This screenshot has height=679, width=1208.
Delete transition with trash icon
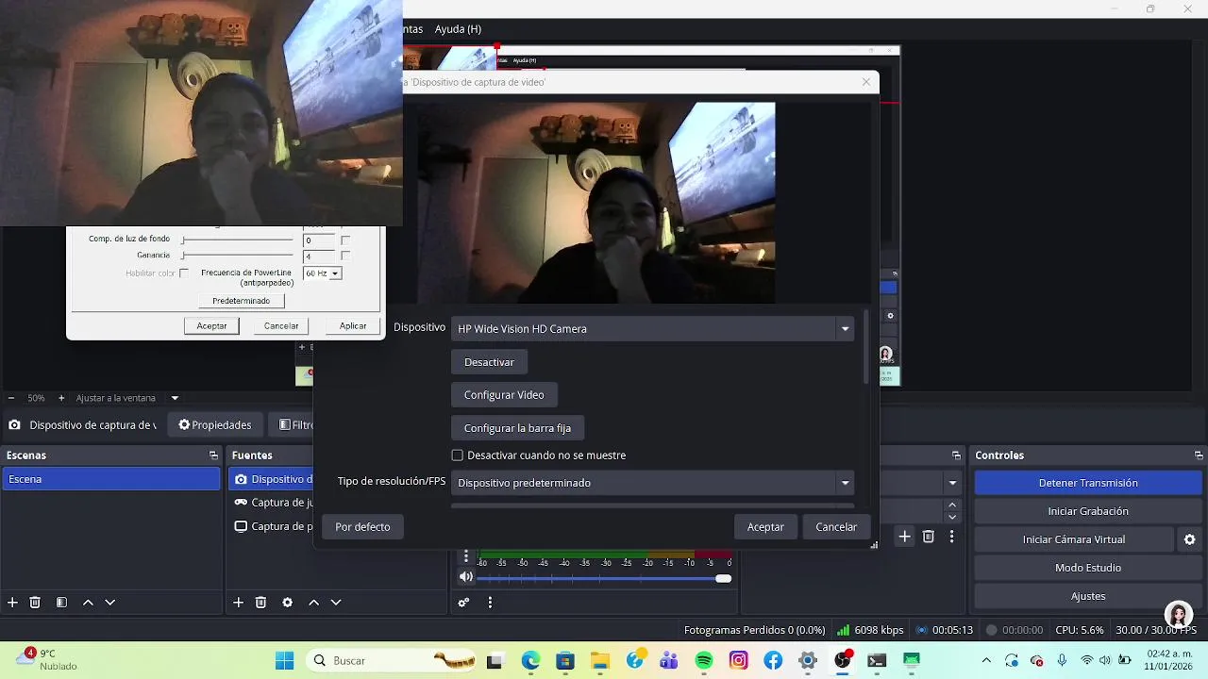929,537
